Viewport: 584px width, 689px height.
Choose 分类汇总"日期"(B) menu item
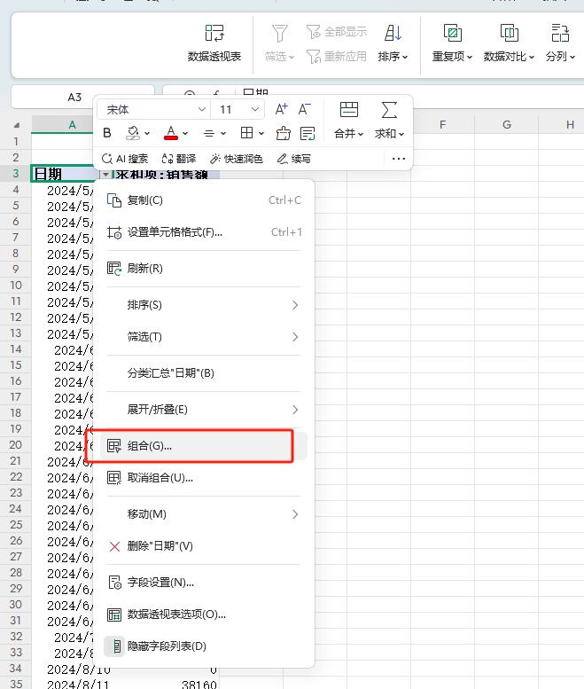click(204, 373)
